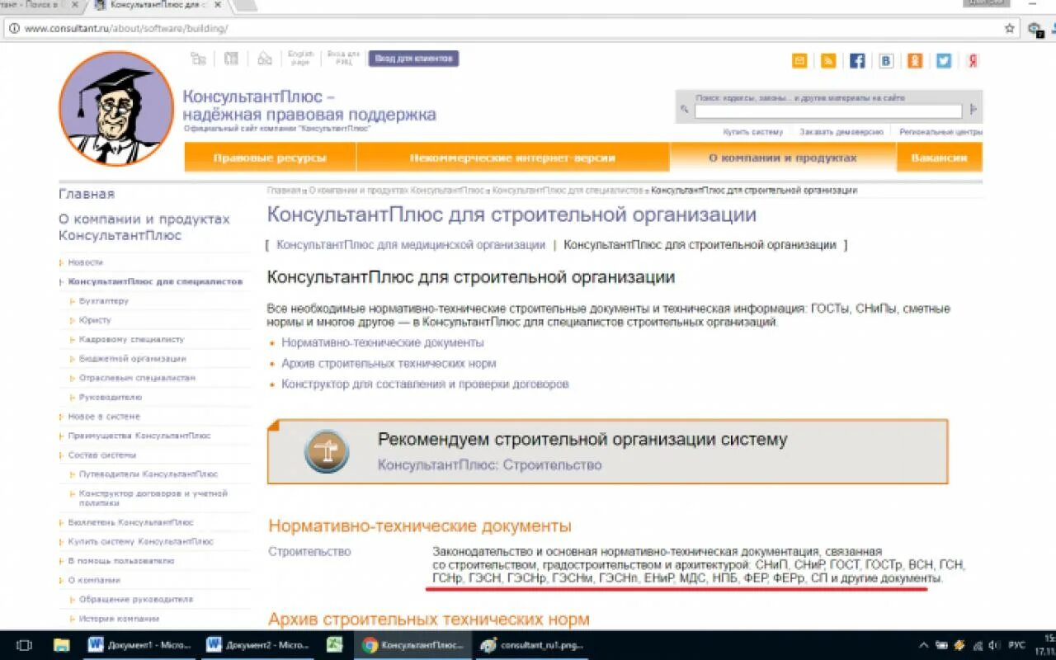Follow Архив строительных технических норм link
Image resolution: width=1056 pixels, height=660 pixels.
pos(389,363)
